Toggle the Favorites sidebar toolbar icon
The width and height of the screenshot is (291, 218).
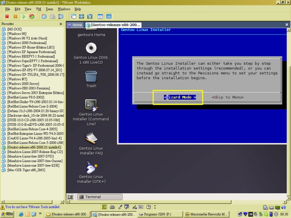73,16
